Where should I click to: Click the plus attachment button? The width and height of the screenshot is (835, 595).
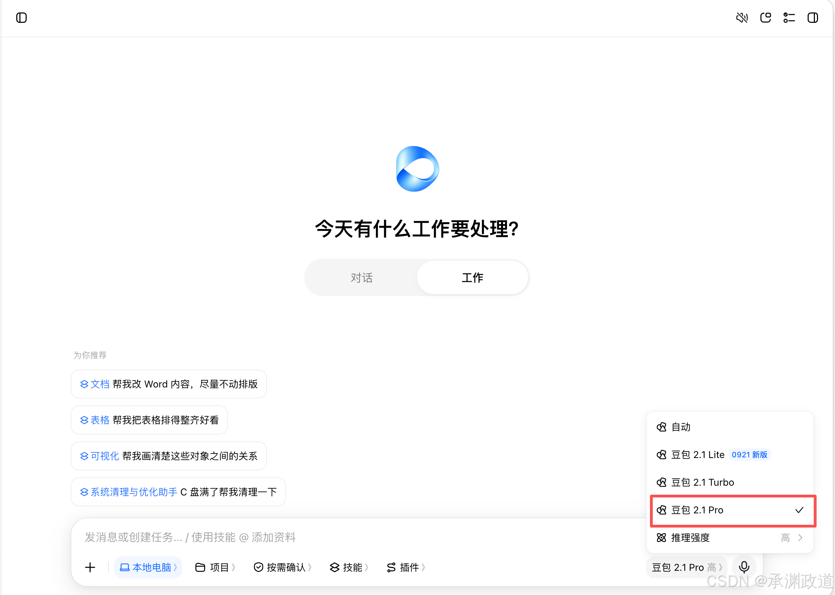(x=90, y=567)
